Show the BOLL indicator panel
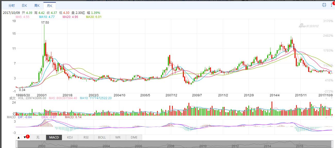 [102, 137]
